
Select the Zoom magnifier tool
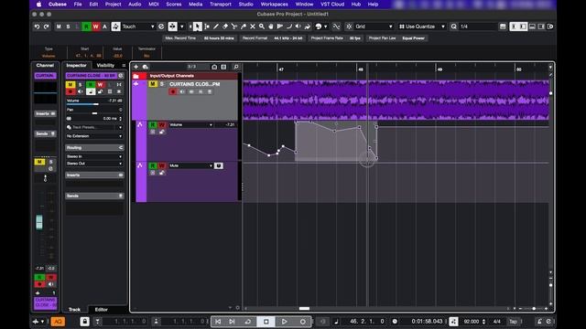pos(262,27)
